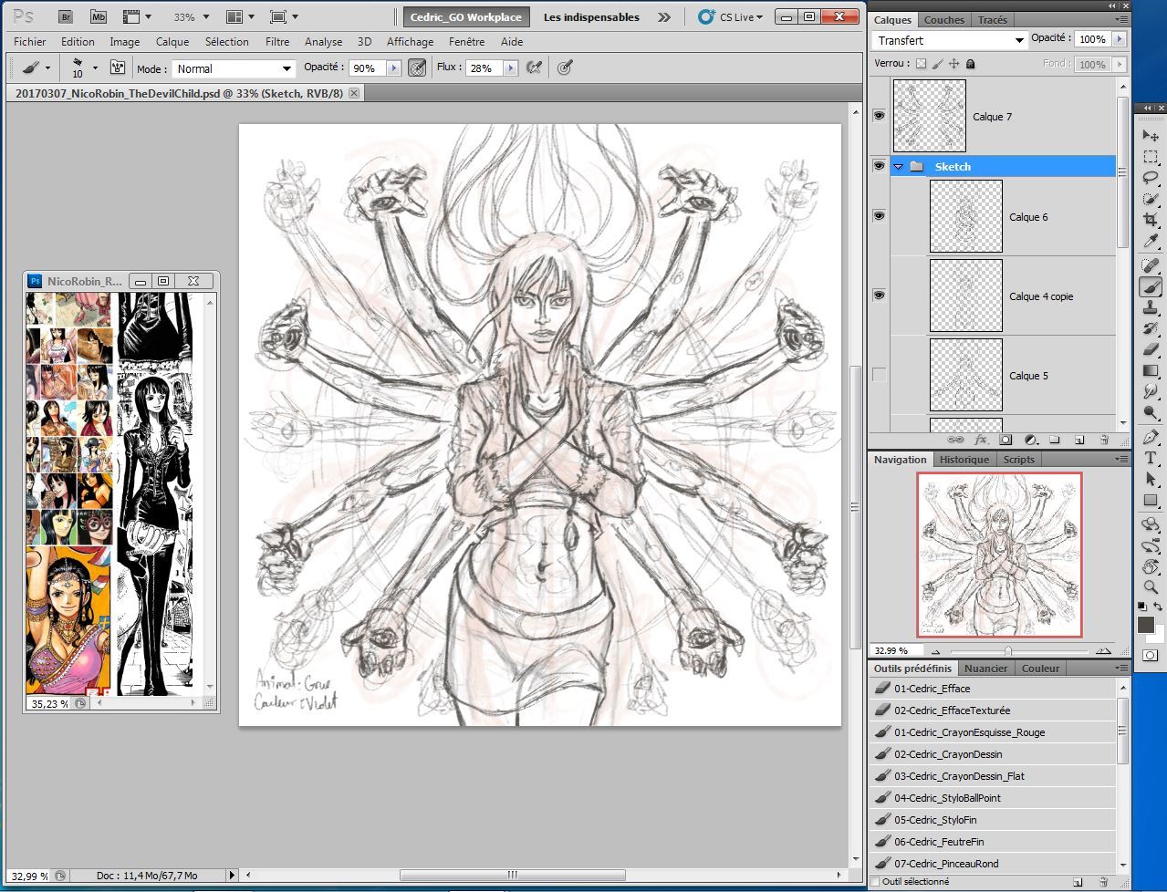Open the Filtre menu
The height and width of the screenshot is (892, 1167).
[x=277, y=41]
